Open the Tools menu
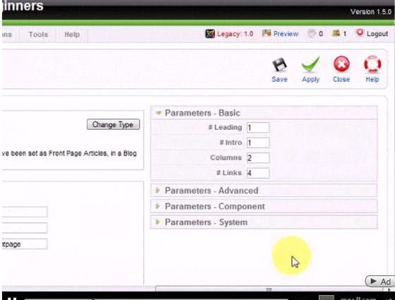395x300 pixels. [x=38, y=35]
